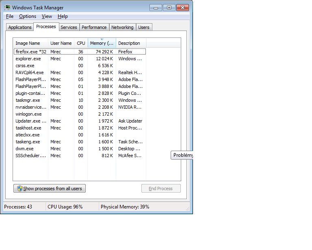
Task: Click the 74 292 K memory value
Action: pos(104,52)
